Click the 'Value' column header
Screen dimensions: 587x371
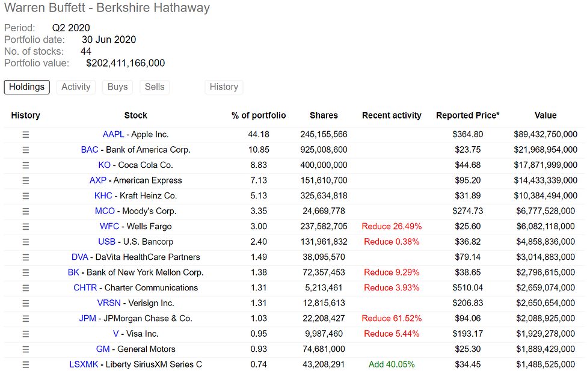click(x=546, y=115)
